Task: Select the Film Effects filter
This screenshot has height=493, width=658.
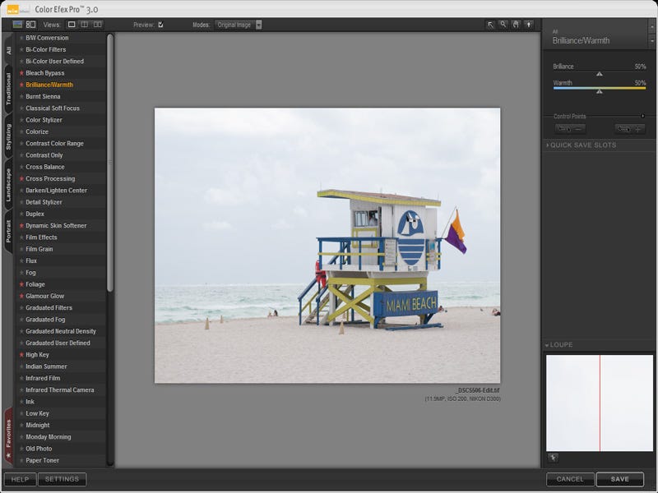Action: [41, 237]
